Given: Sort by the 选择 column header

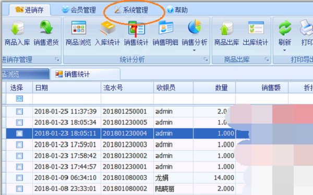Looking at the screenshot, I should [x=19, y=88].
